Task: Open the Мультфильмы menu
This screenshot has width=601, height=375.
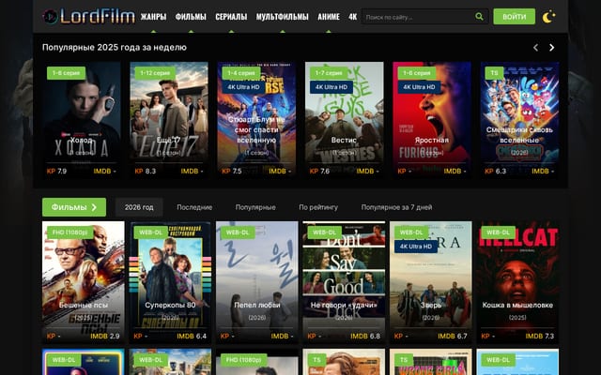Action: point(283,17)
